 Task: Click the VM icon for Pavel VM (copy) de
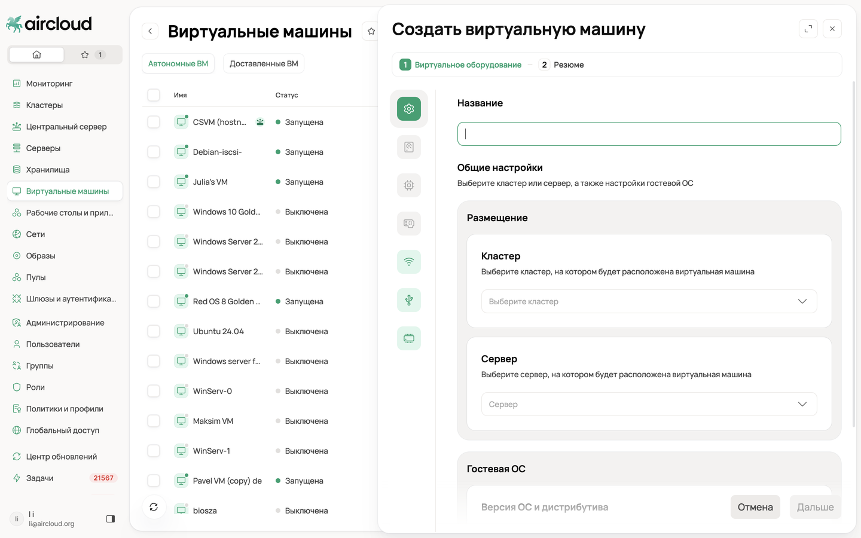pyautogui.click(x=181, y=481)
